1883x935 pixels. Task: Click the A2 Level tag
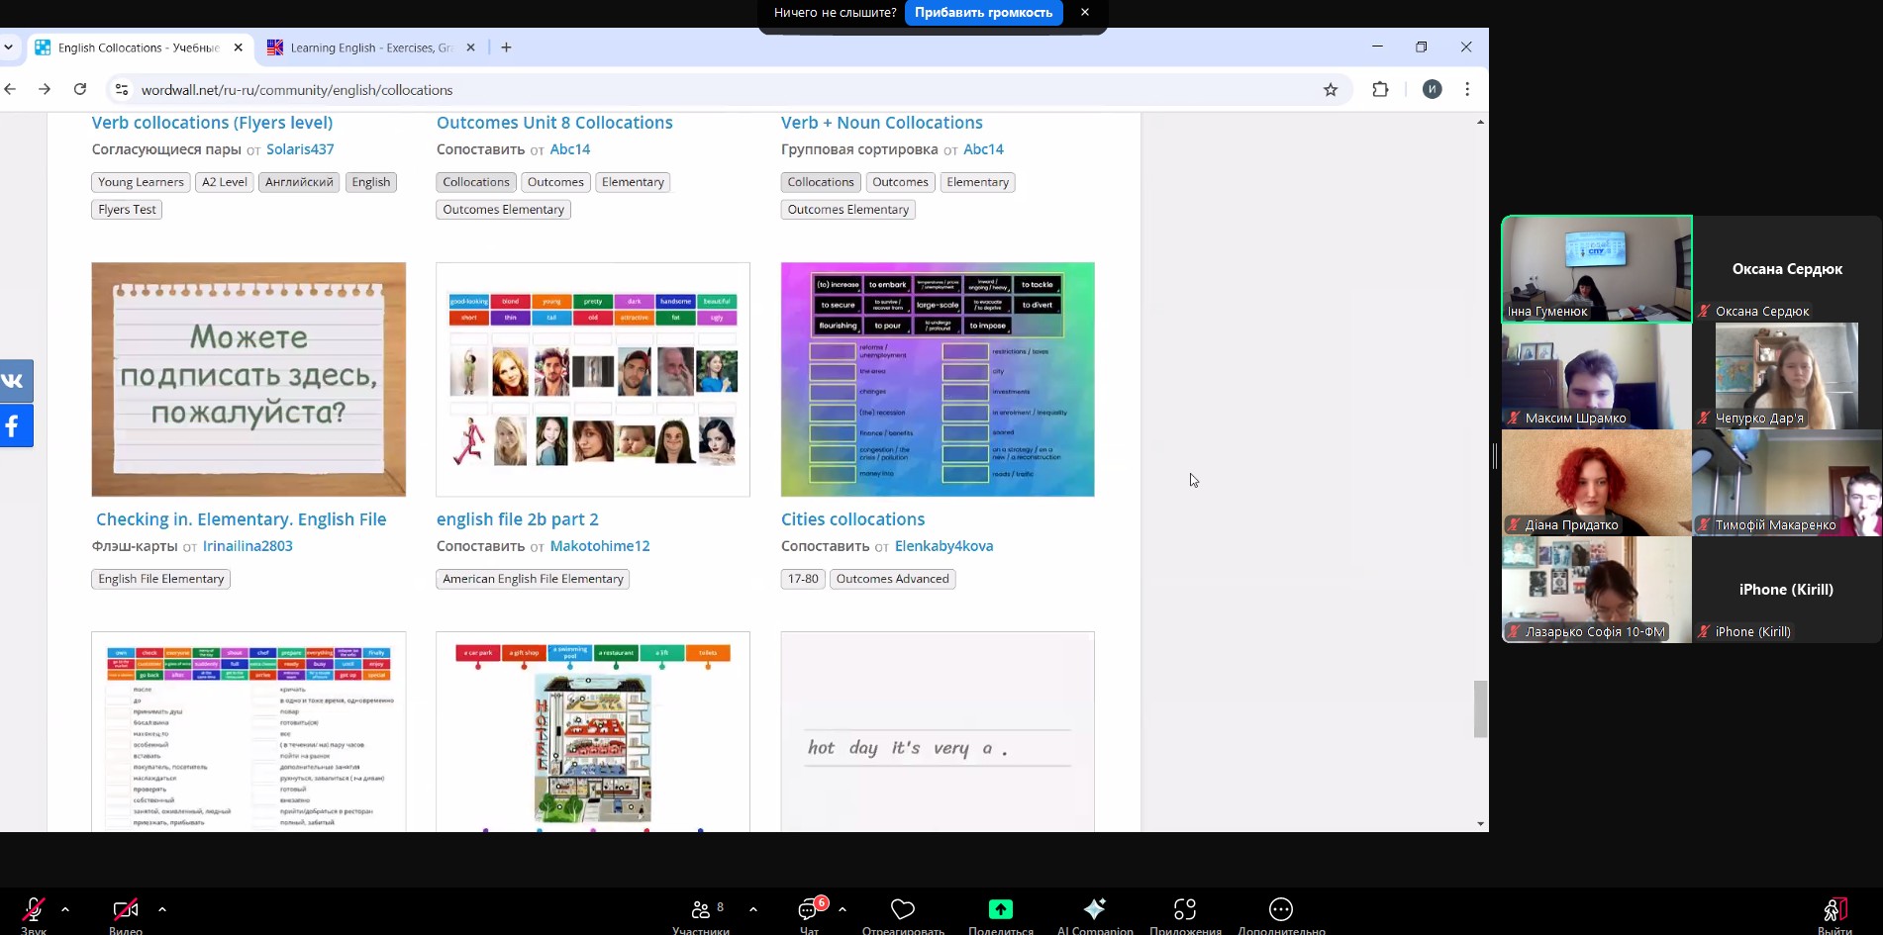pyautogui.click(x=225, y=182)
